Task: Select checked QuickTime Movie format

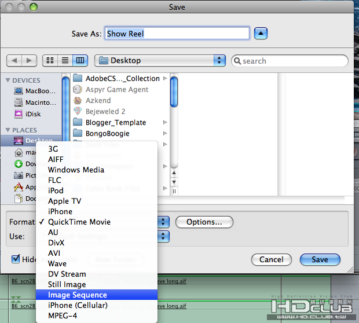Action: tap(97, 222)
